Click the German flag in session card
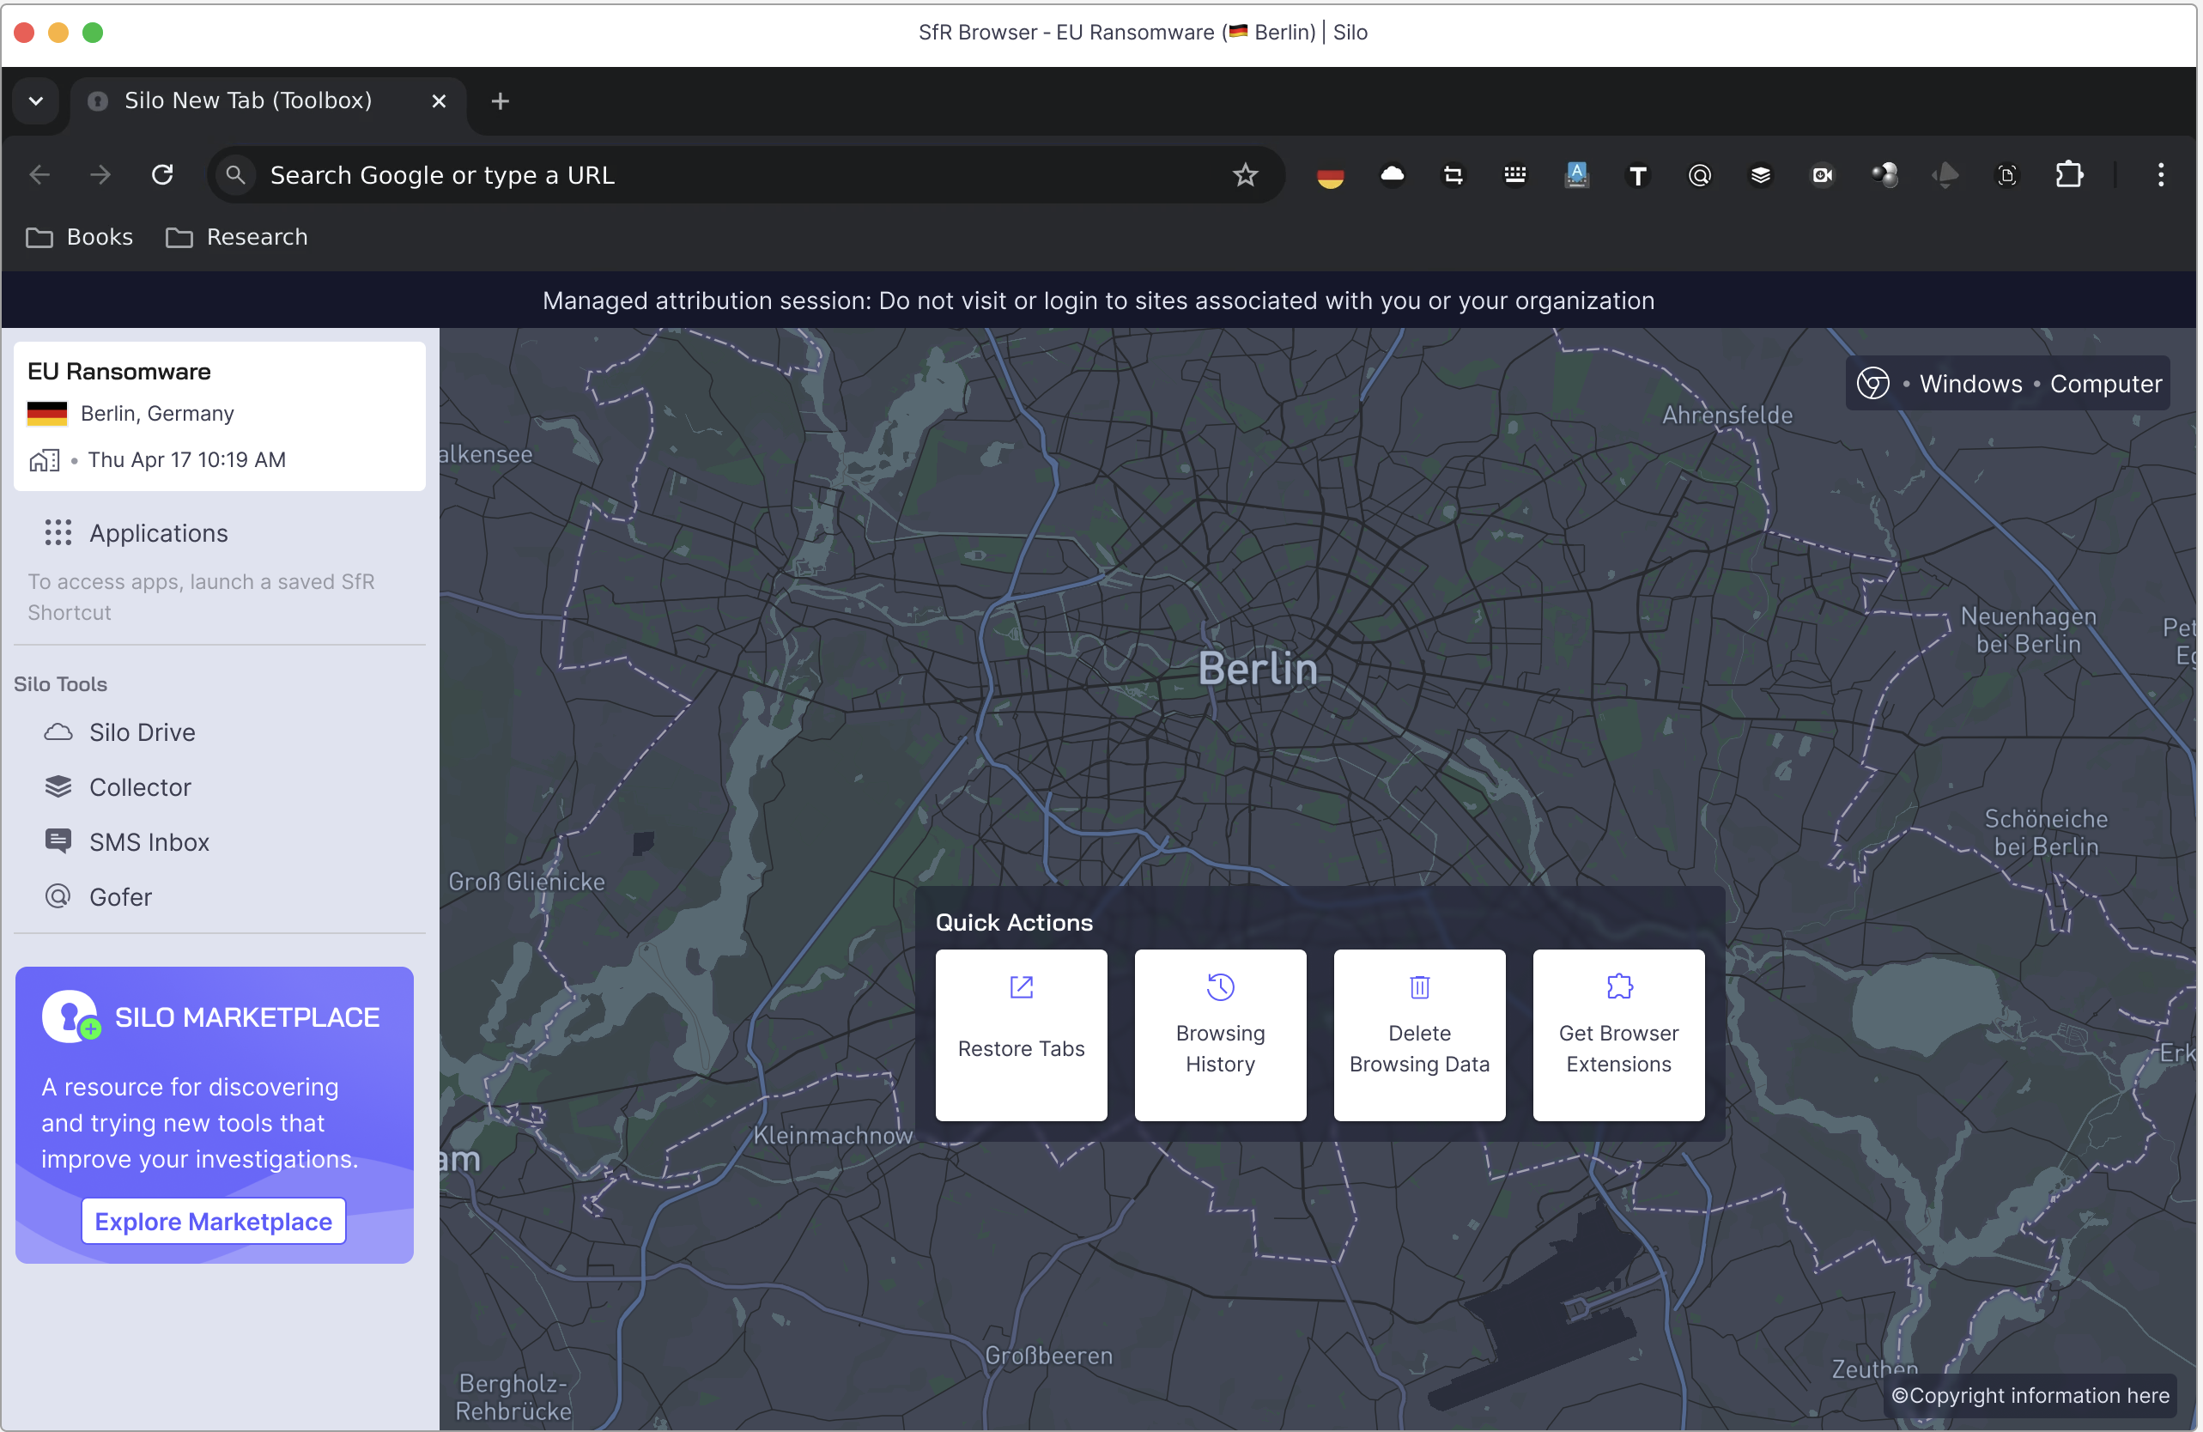This screenshot has width=2203, height=1432. coord(47,413)
